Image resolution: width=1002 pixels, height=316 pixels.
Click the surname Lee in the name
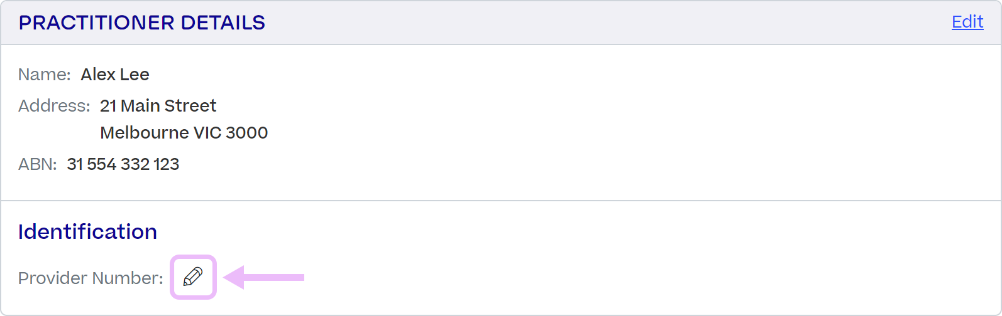pos(135,75)
